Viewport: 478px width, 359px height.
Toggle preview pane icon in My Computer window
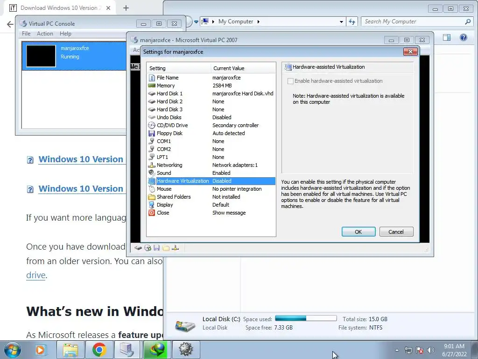click(447, 37)
